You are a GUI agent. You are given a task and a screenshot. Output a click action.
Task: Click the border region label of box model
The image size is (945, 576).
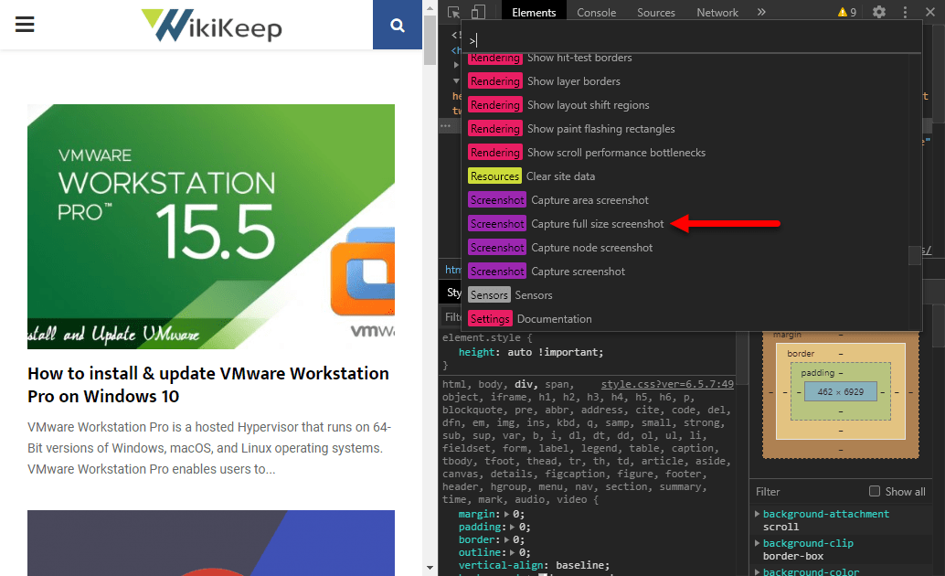[801, 354]
